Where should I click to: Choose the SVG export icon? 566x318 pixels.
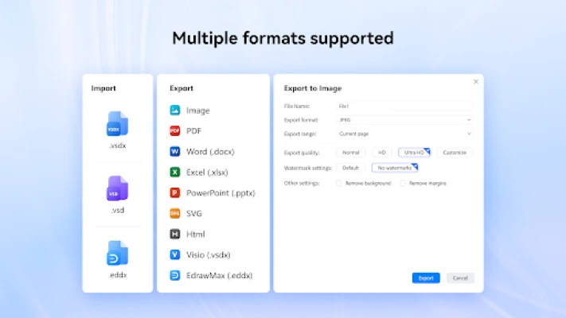(x=175, y=213)
